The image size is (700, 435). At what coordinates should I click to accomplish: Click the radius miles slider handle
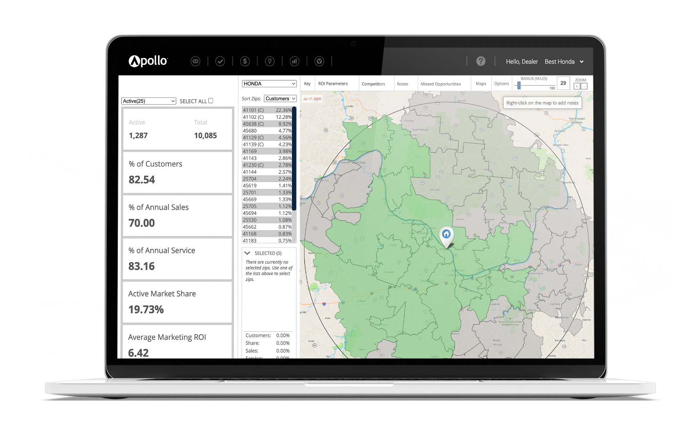[x=519, y=85]
